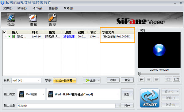The height and width of the screenshot is (112, 184).
Task: Open the 编辑(E) menu
Action: (x=22, y=8)
